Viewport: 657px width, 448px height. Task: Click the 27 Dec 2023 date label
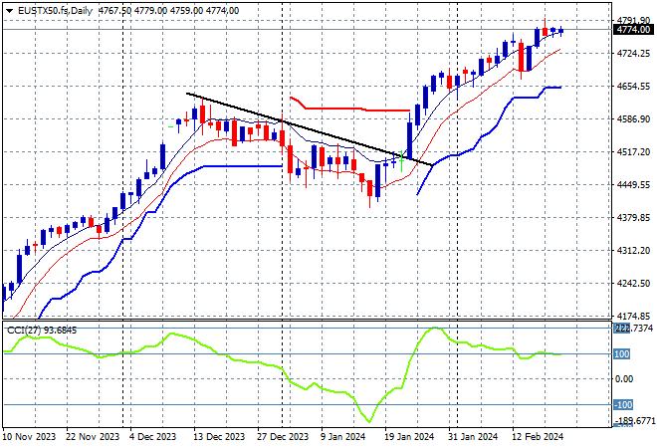(283, 437)
